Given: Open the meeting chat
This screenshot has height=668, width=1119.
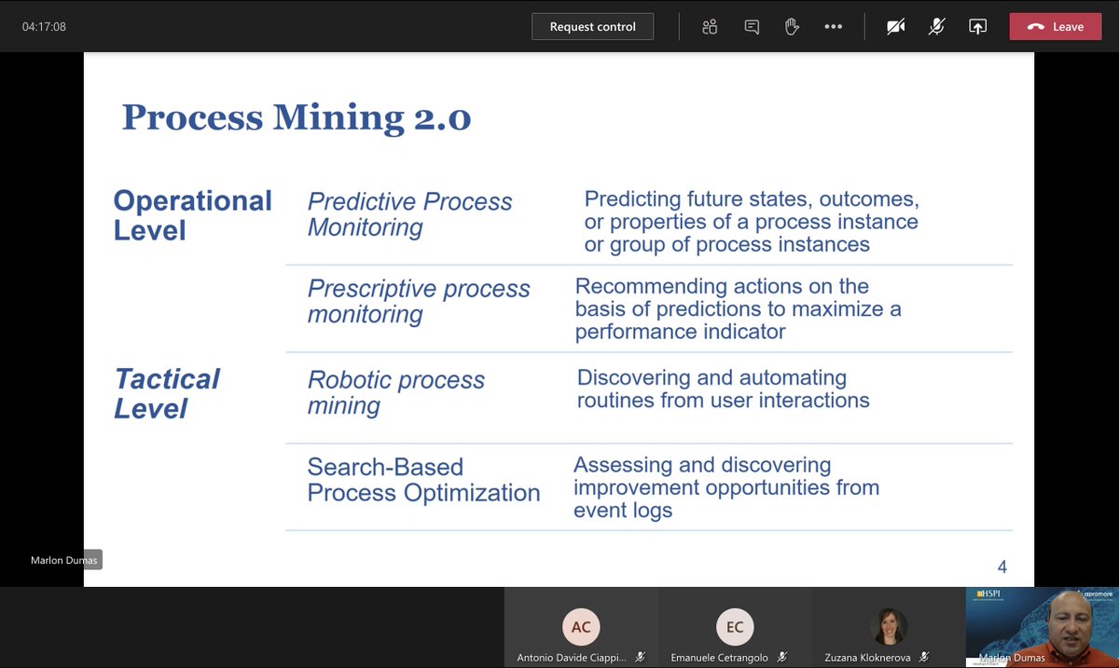Looking at the screenshot, I should point(752,27).
